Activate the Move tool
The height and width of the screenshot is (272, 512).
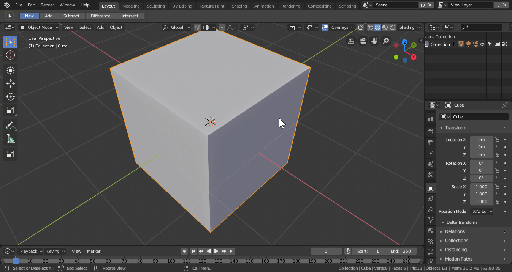(x=11, y=83)
